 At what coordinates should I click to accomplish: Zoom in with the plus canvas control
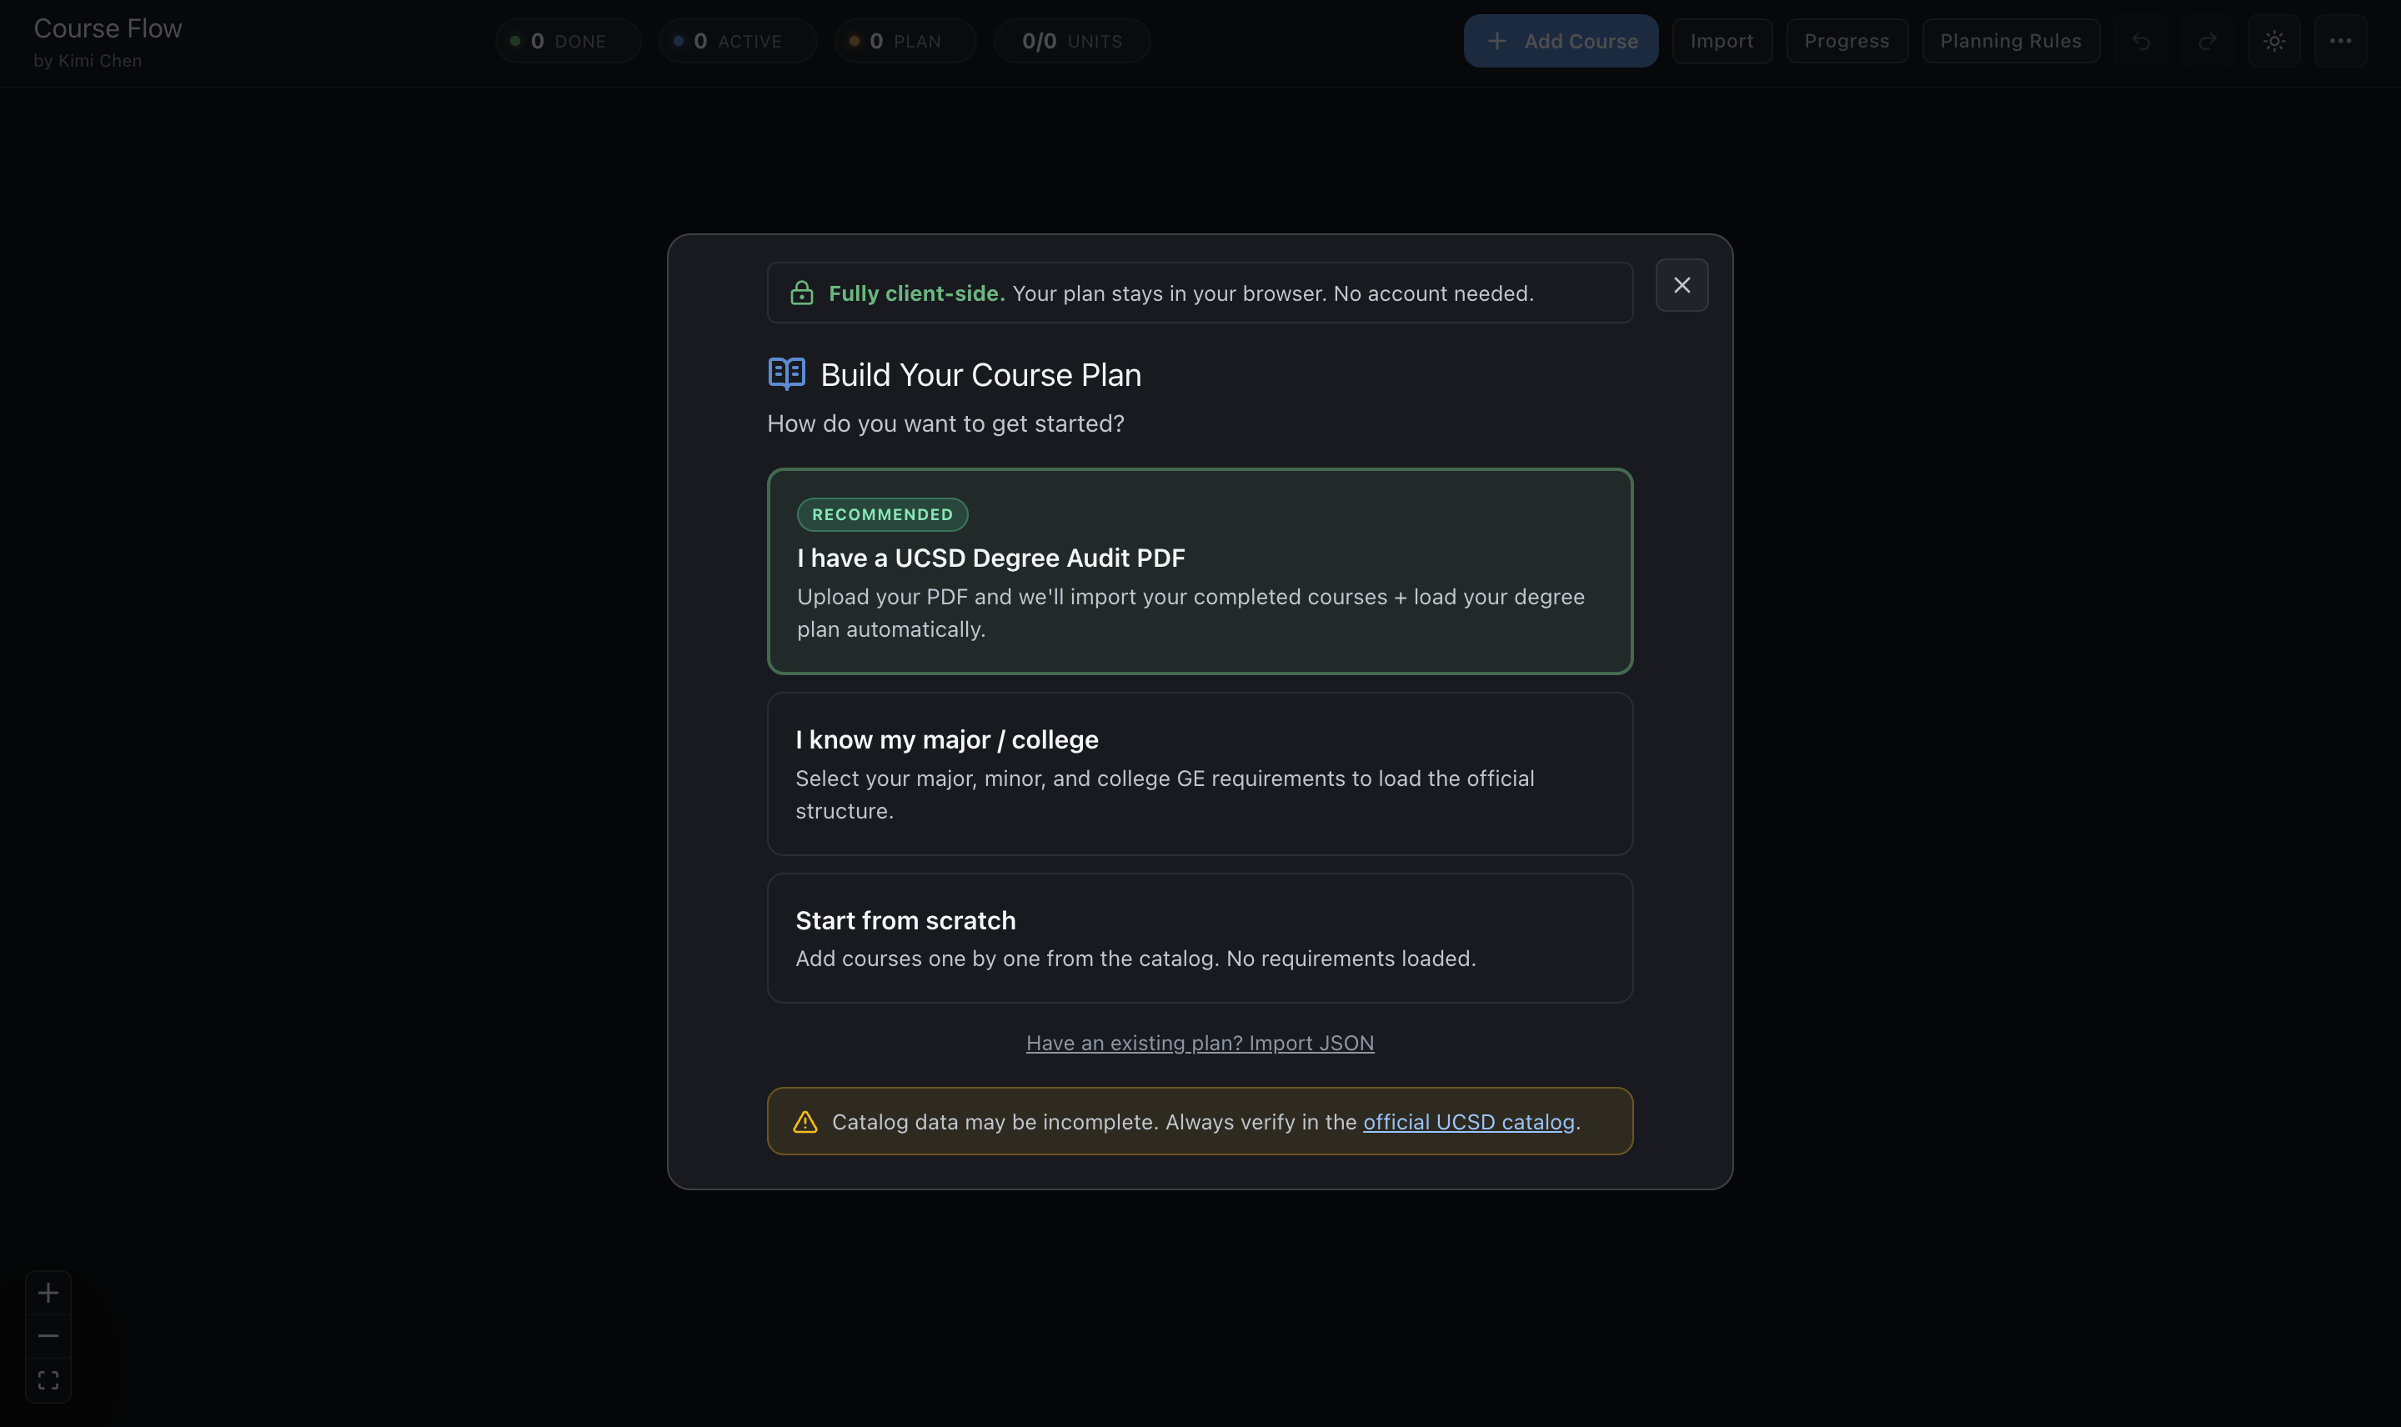point(48,1292)
